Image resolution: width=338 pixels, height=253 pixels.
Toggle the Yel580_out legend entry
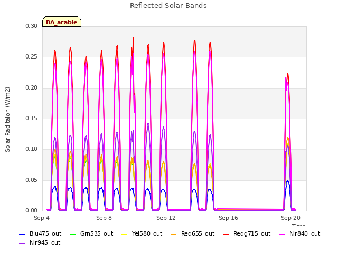click(142, 234)
